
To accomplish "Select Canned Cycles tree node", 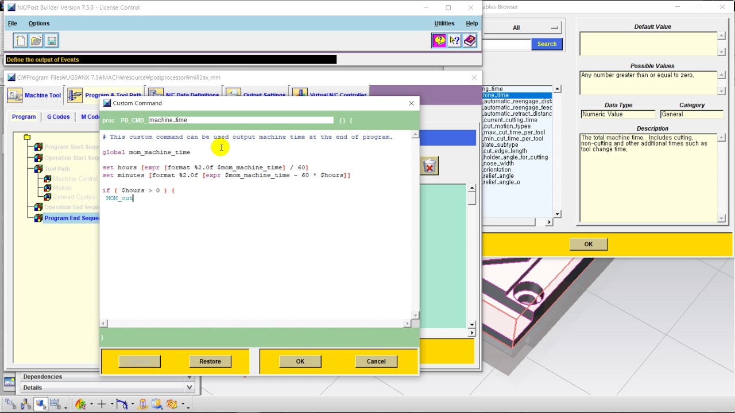I will 73,197.
